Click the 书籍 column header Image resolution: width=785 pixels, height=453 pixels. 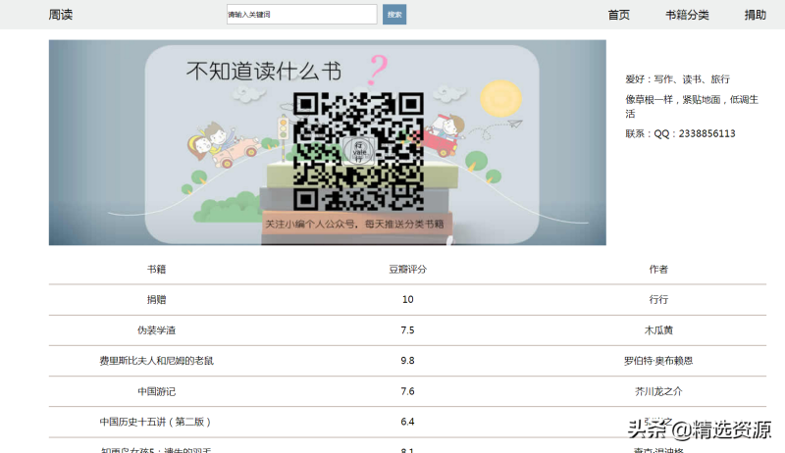[x=156, y=269]
